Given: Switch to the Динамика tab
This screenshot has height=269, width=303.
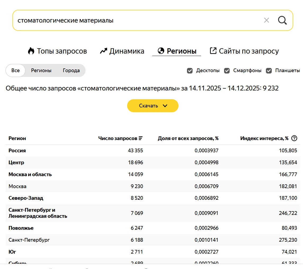Looking at the screenshot, I should (x=127, y=51).
